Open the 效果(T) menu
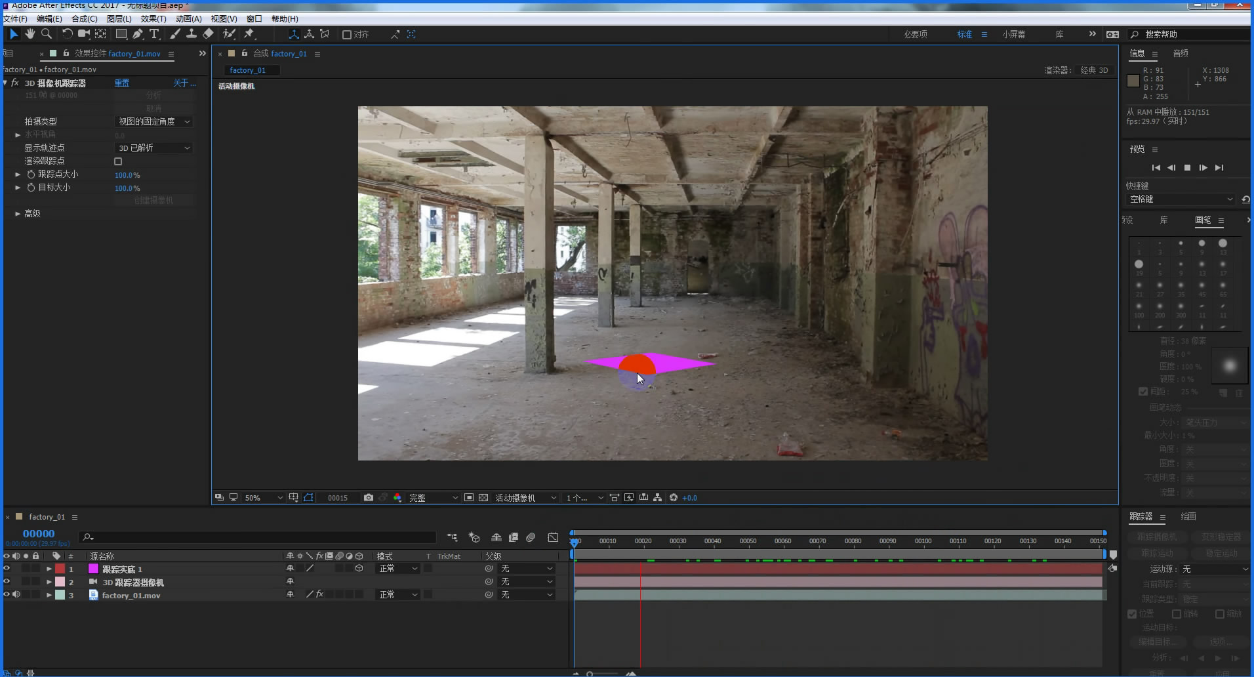Image resolution: width=1254 pixels, height=677 pixels. pos(153,19)
